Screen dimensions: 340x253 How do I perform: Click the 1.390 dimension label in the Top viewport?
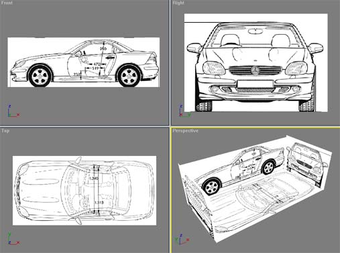point(93,178)
